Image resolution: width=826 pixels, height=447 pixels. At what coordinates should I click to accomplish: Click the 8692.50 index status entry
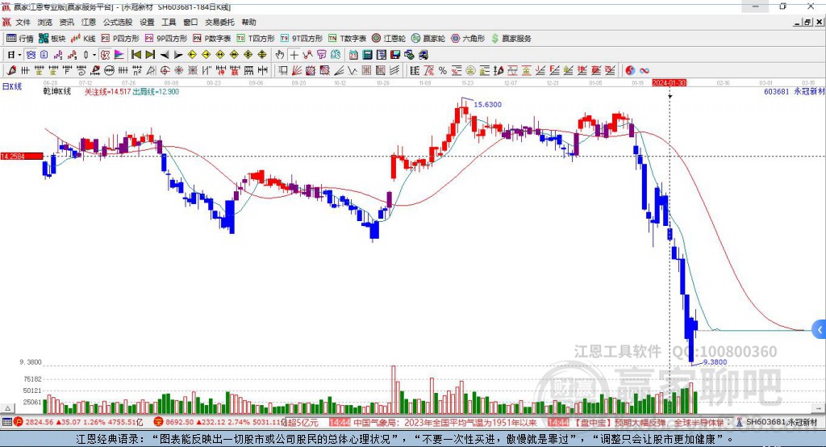[220, 422]
